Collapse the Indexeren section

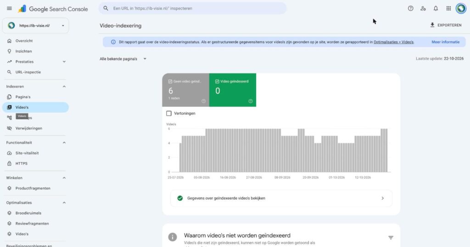click(x=64, y=86)
